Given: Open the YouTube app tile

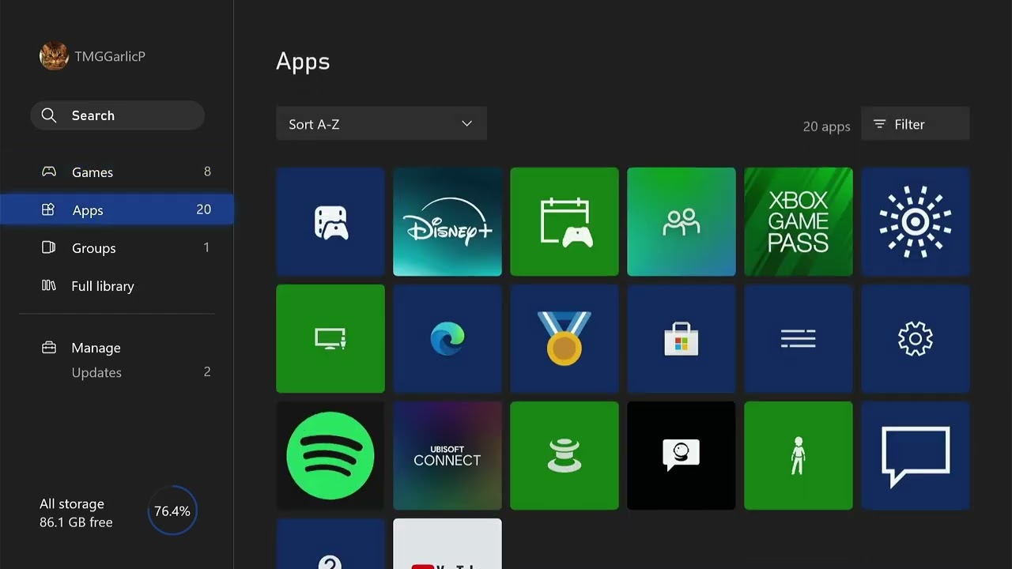Looking at the screenshot, I should pos(447,544).
